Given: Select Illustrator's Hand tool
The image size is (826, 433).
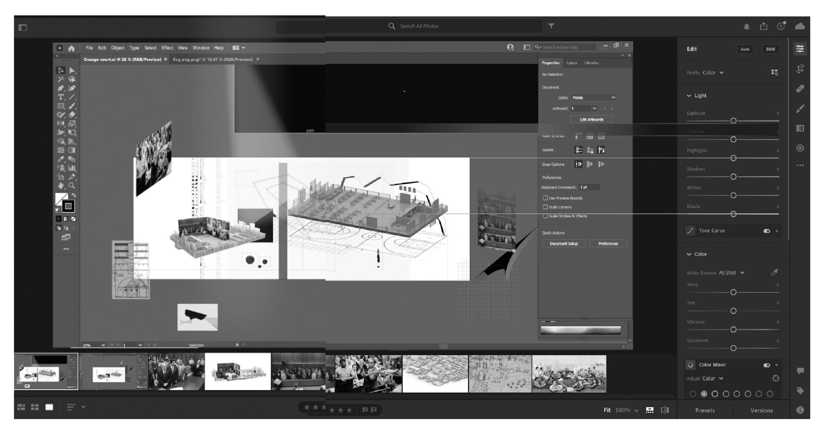Looking at the screenshot, I should 61,186.
